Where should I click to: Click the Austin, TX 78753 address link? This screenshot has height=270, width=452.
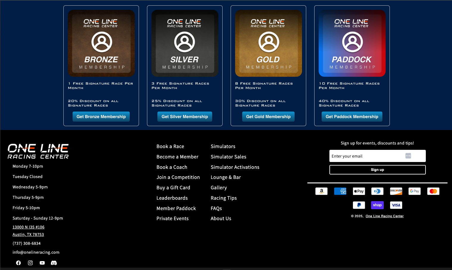tap(28, 234)
